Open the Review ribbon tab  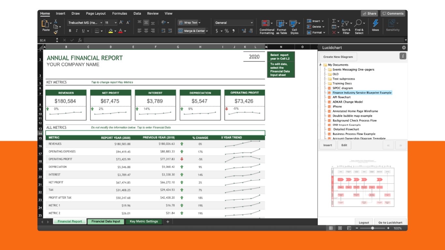(x=153, y=13)
